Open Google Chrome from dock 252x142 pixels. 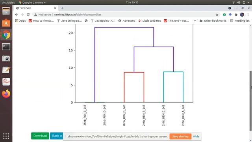6,35
